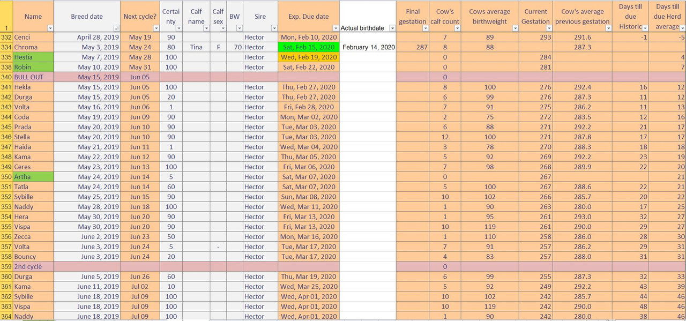Select next cycle cell May 19

[140, 38]
